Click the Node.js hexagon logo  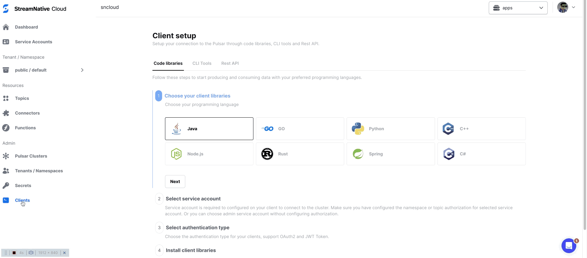[176, 154]
